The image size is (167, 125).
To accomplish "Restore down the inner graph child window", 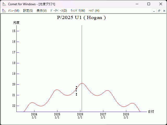I will click(159, 11).
